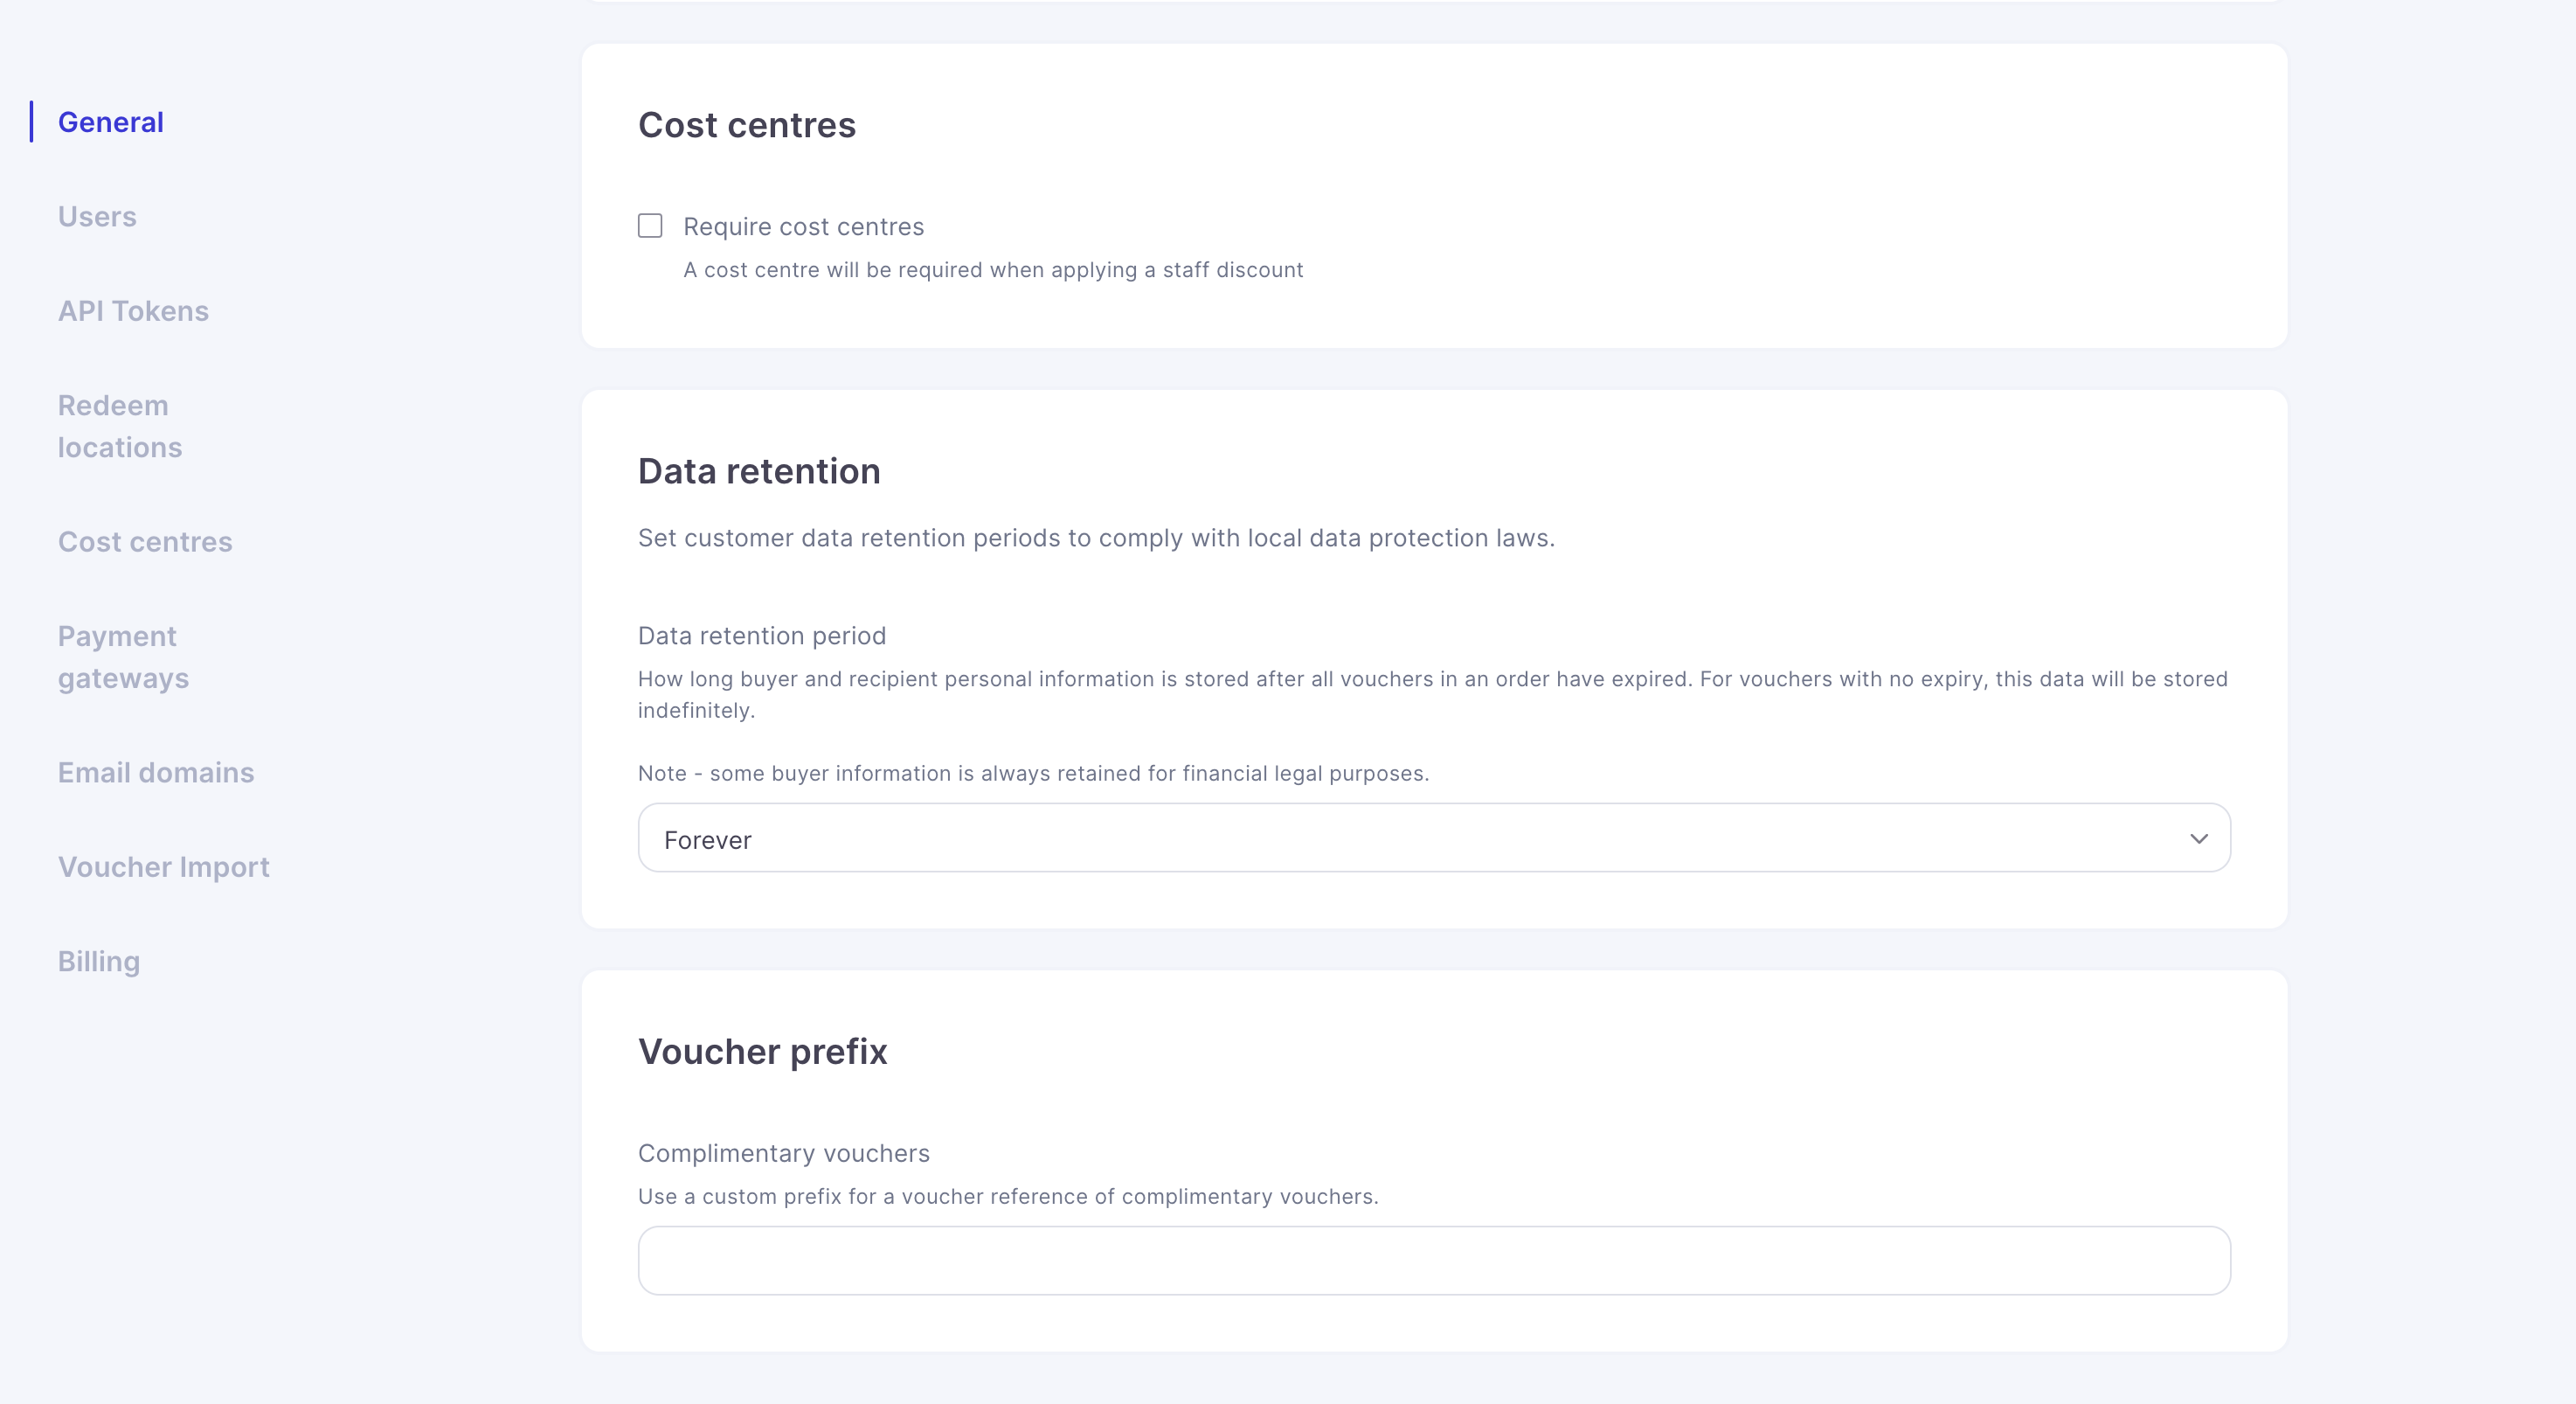The height and width of the screenshot is (1404, 2576).
Task: Open the Voucher Import page
Action: tap(163, 866)
